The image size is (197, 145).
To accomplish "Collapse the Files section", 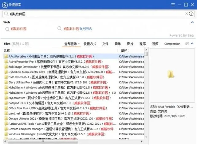I will point(192,44).
